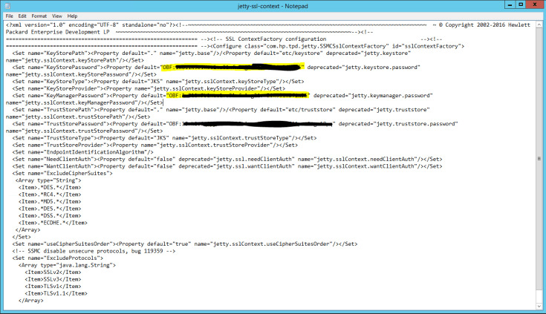Click the item '.*ECDHE.*'

(x=53, y=223)
